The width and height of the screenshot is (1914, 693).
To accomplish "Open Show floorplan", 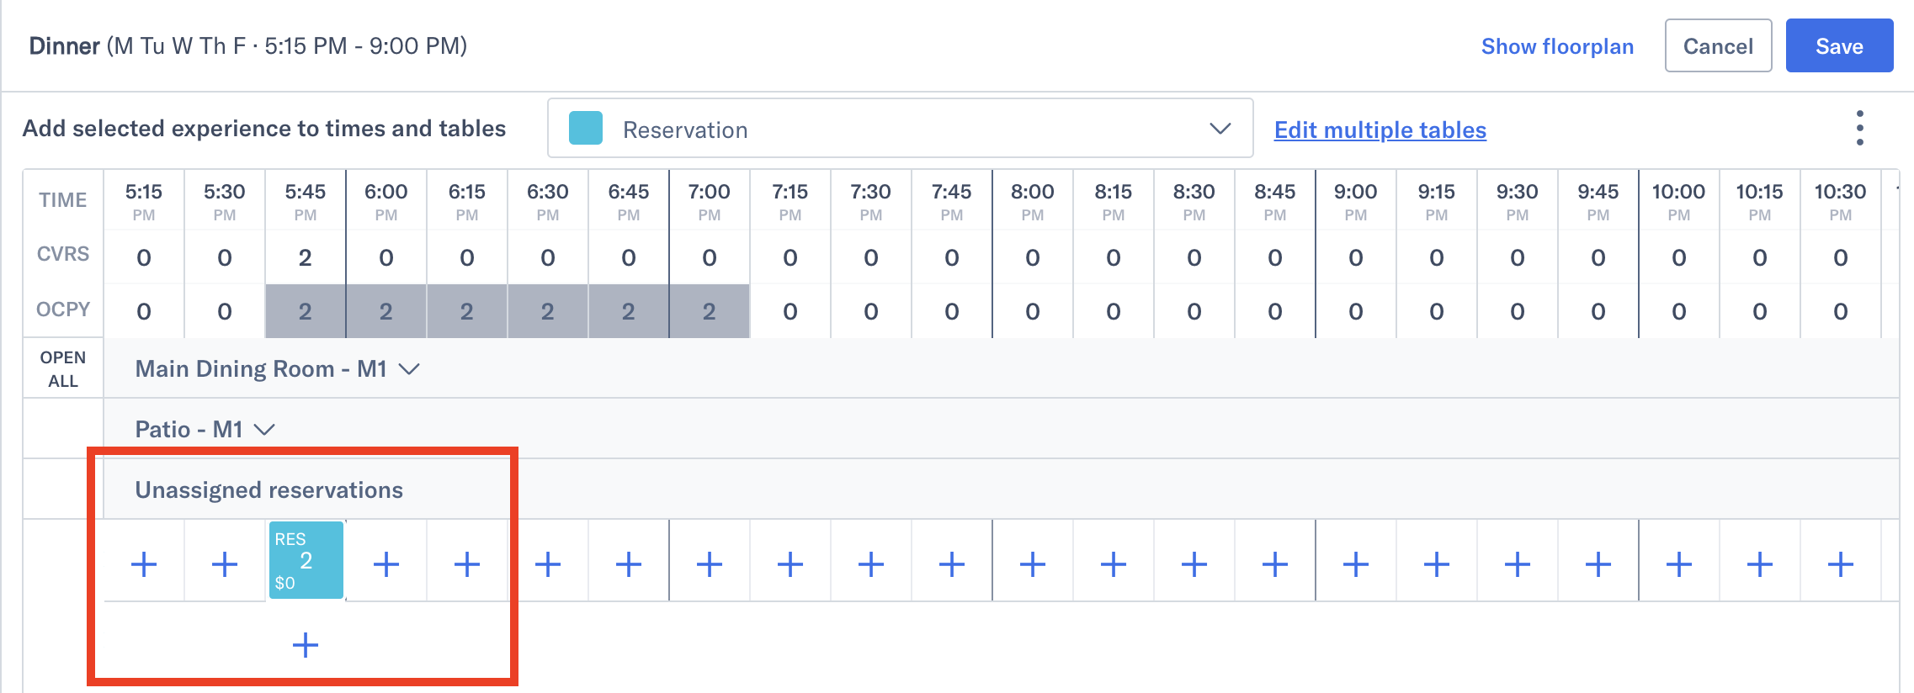I will [1556, 46].
